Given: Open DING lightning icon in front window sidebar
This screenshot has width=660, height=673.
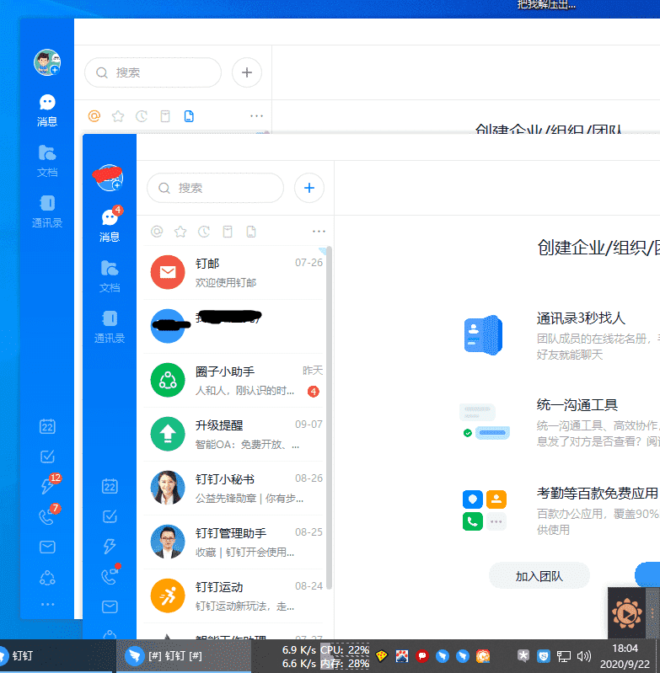Looking at the screenshot, I should pos(110,546).
